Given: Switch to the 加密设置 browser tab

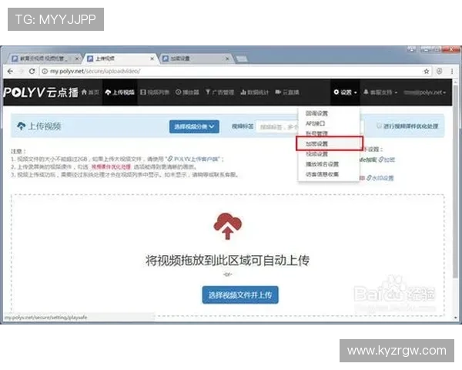Looking at the screenshot, I should [194, 59].
